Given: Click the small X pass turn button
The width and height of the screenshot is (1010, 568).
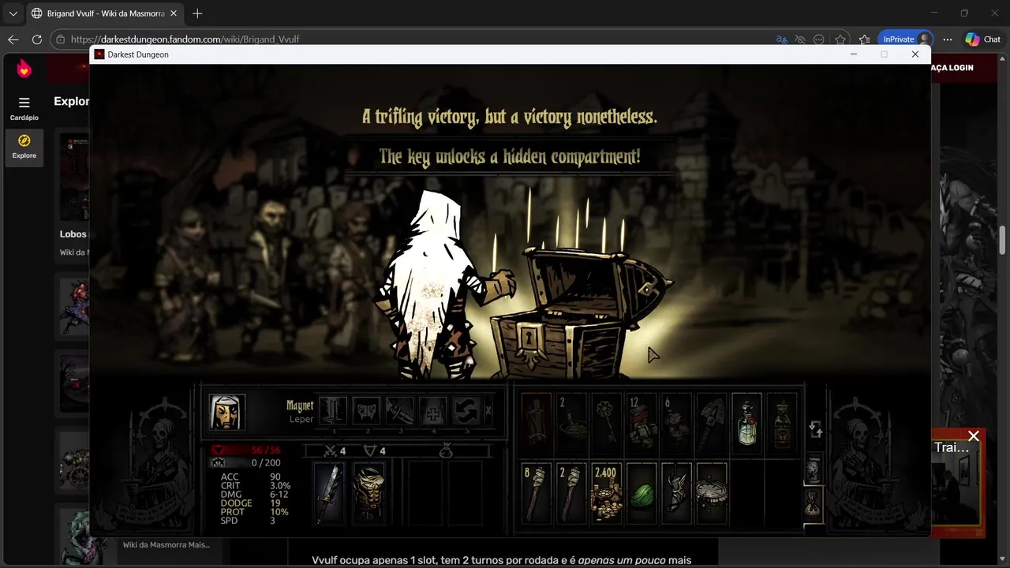Looking at the screenshot, I should [488, 411].
